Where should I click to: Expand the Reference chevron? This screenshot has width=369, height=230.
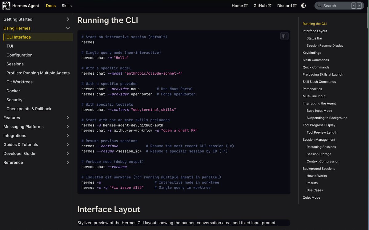pos(68,162)
